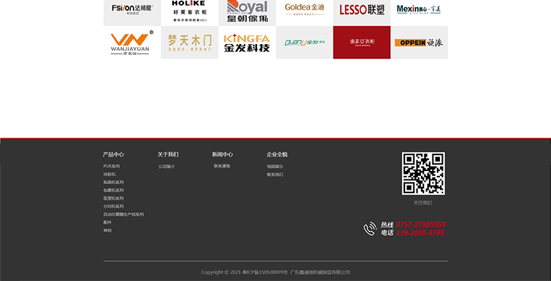This screenshot has width=551, height=281.
Task: Go to 关于我们 footer section
Action: (167, 155)
